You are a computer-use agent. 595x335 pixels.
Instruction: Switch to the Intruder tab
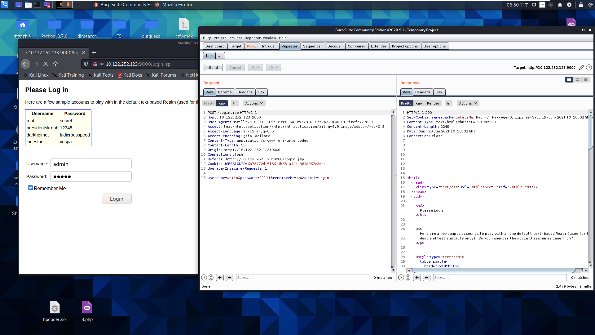(269, 46)
